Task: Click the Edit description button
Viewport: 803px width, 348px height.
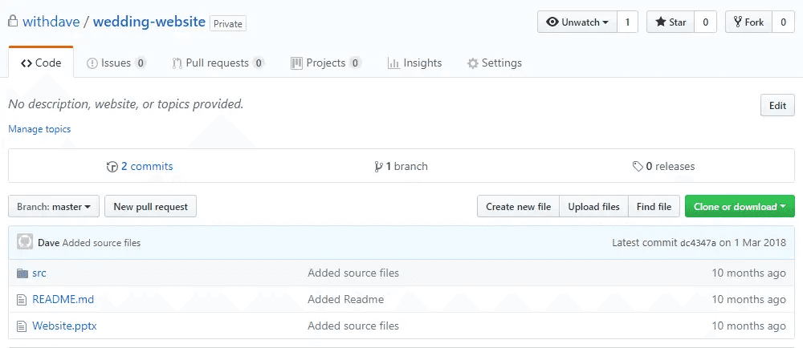Action: pyautogui.click(x=777, y=105)
